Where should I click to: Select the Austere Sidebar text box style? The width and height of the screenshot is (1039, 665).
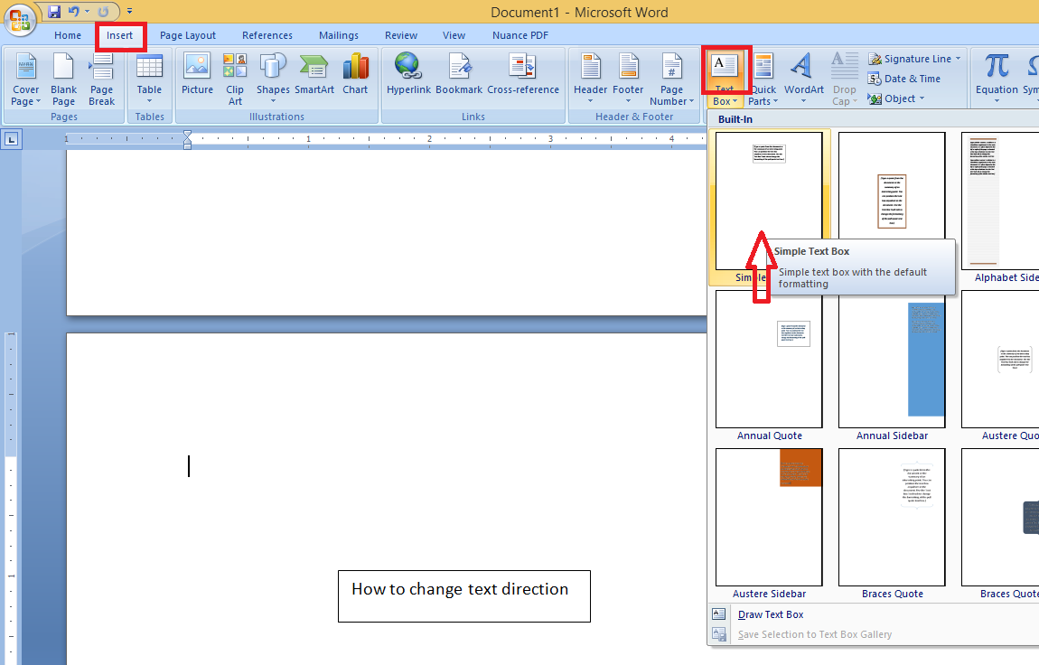pos(769,518)
